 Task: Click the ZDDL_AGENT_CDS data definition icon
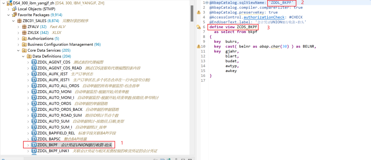34,62
